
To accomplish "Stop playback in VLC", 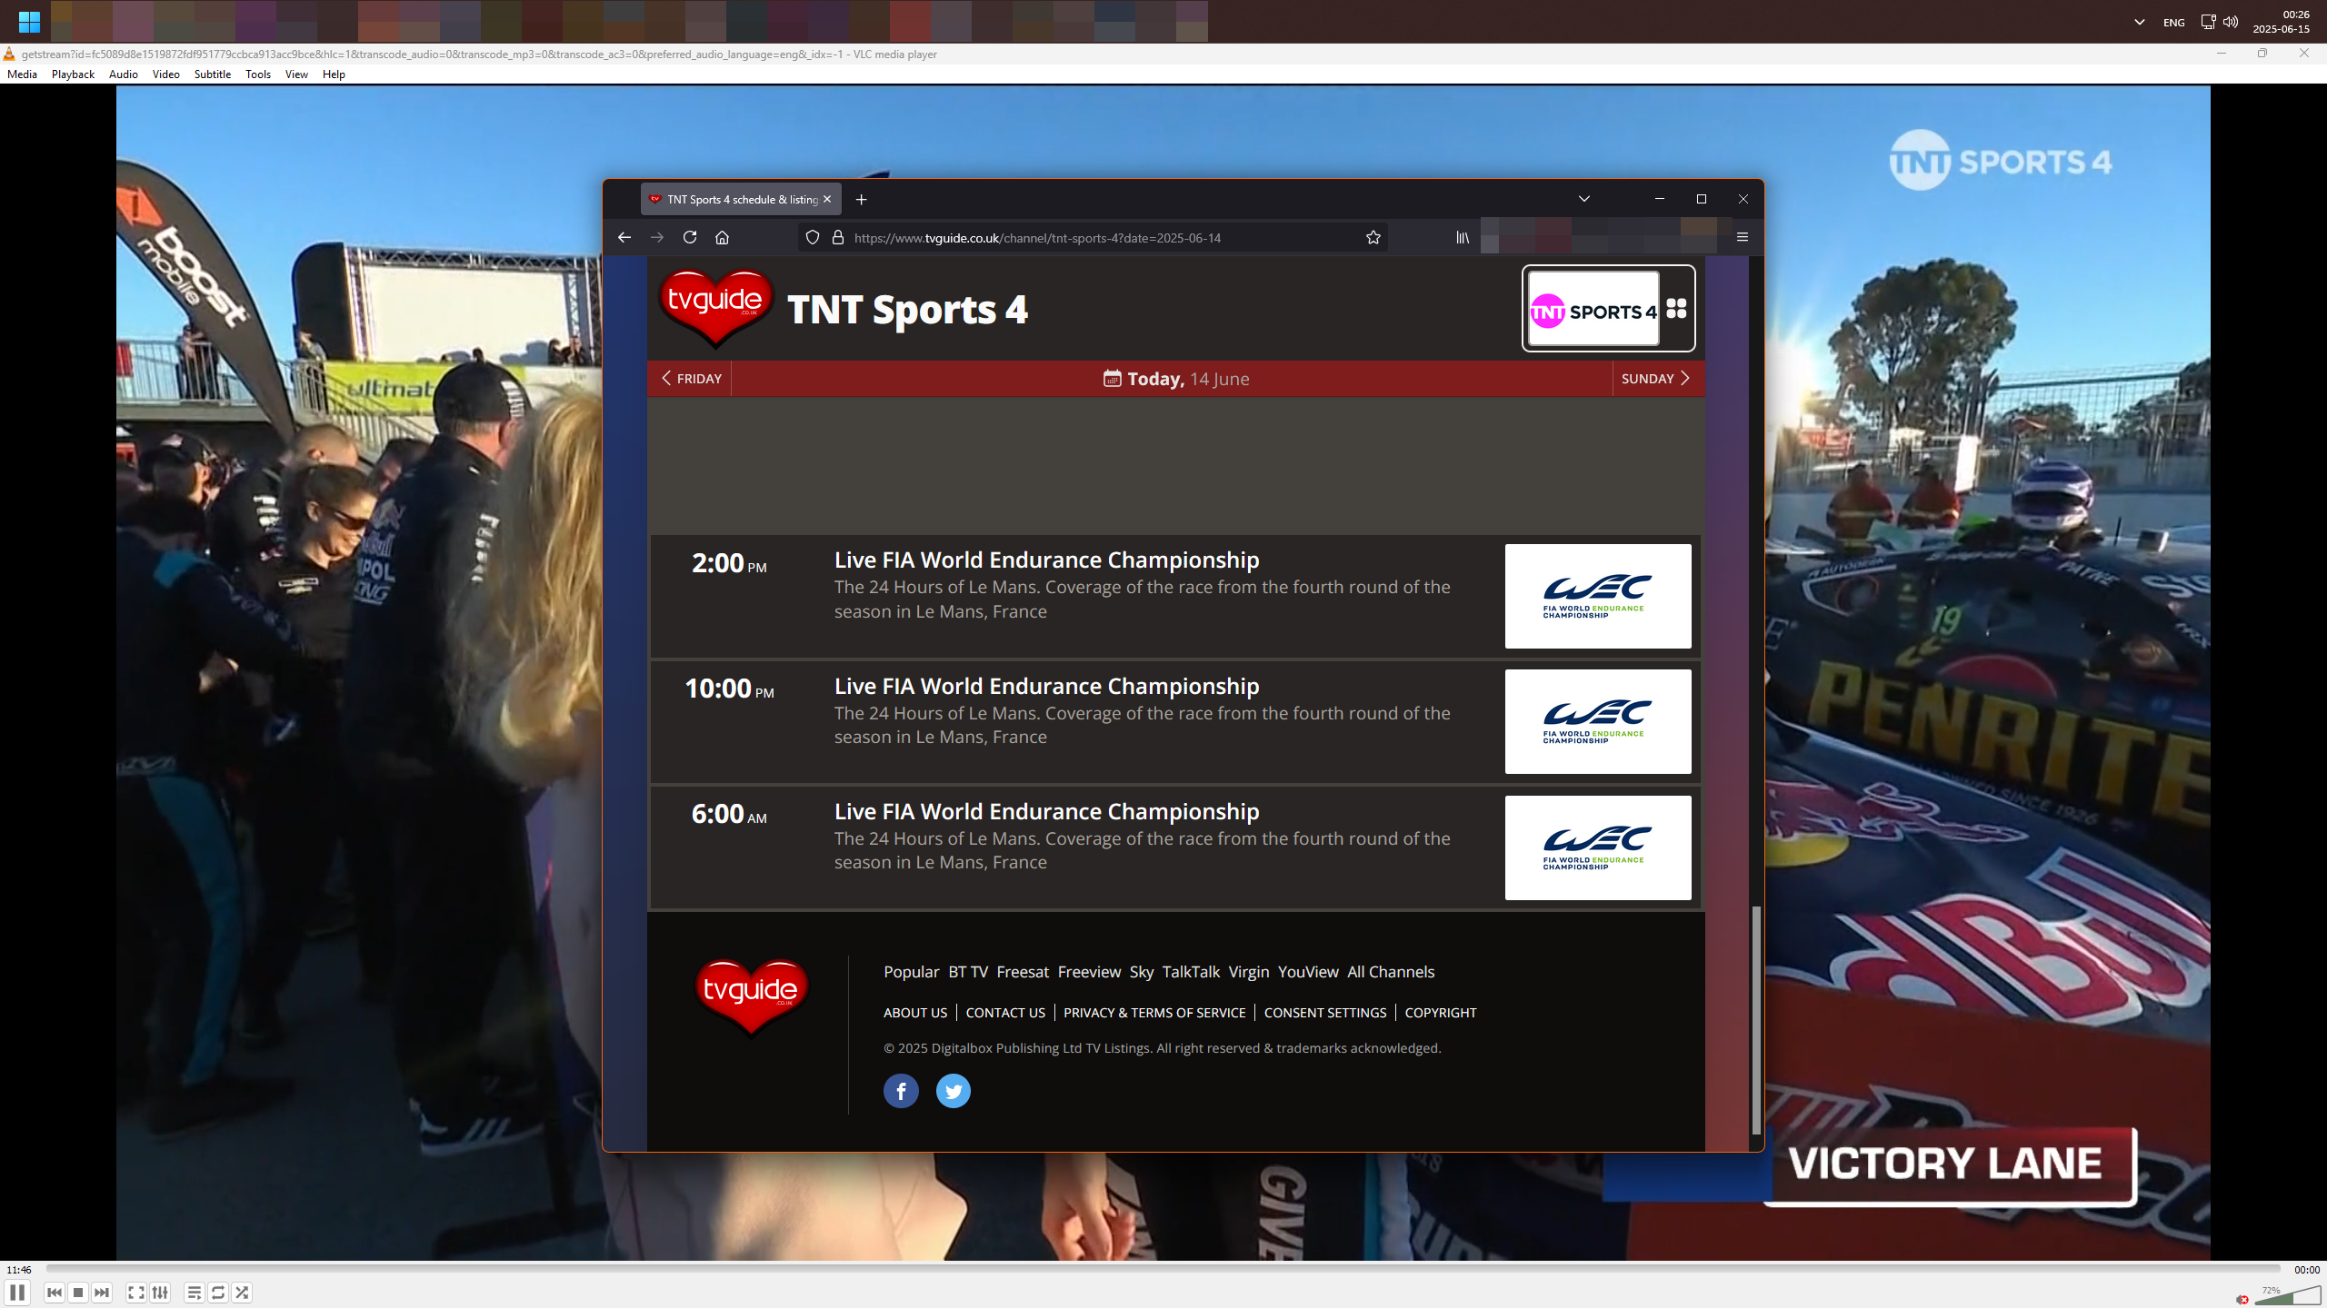I will pos(78,1293).
